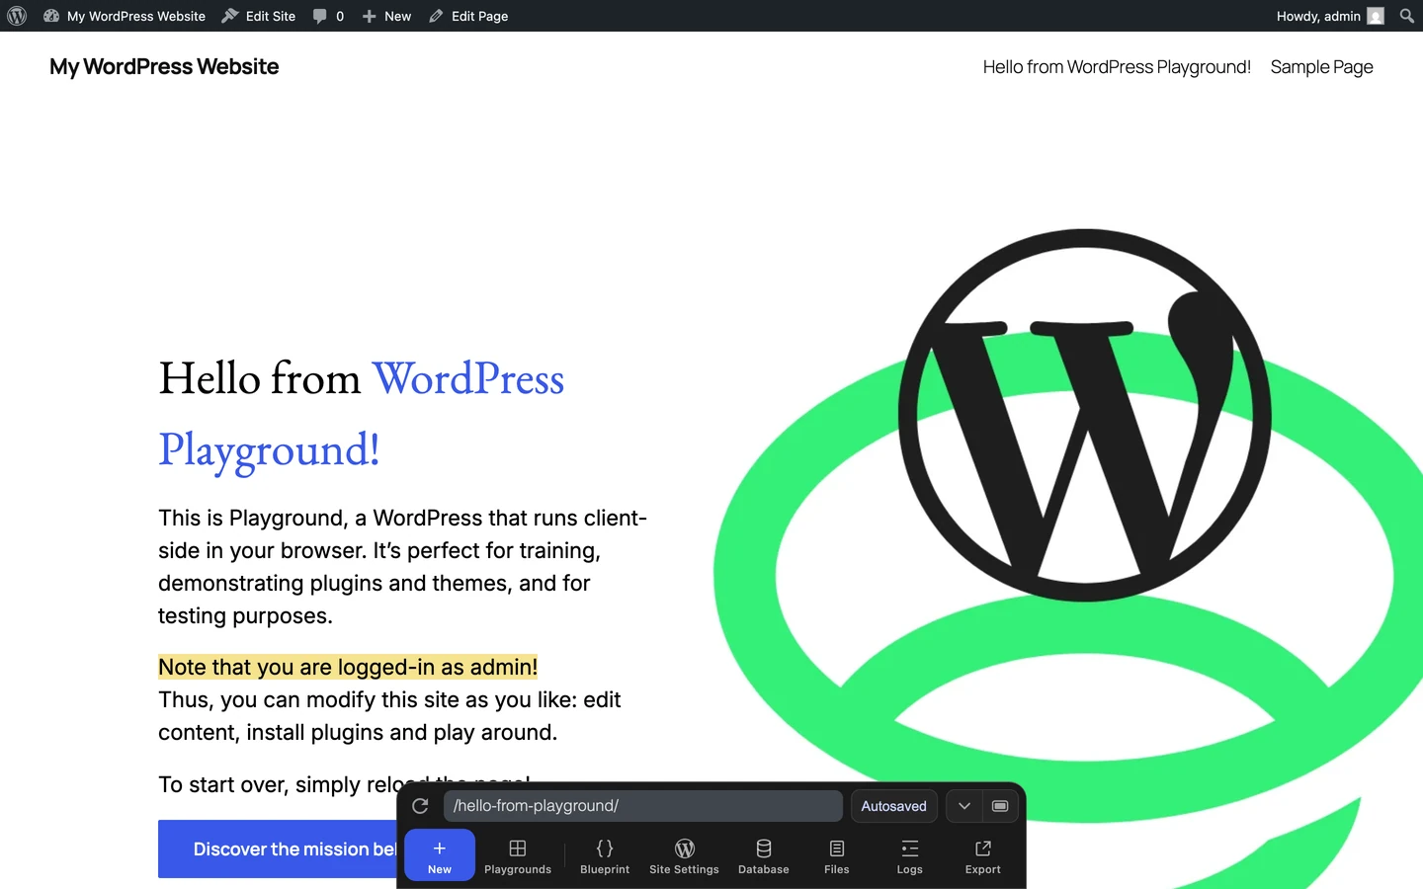The height and width of the screenshot is (889, 1423).
Task: Open My WordPress Website dashboard link in admin bar
Action: 125,16
